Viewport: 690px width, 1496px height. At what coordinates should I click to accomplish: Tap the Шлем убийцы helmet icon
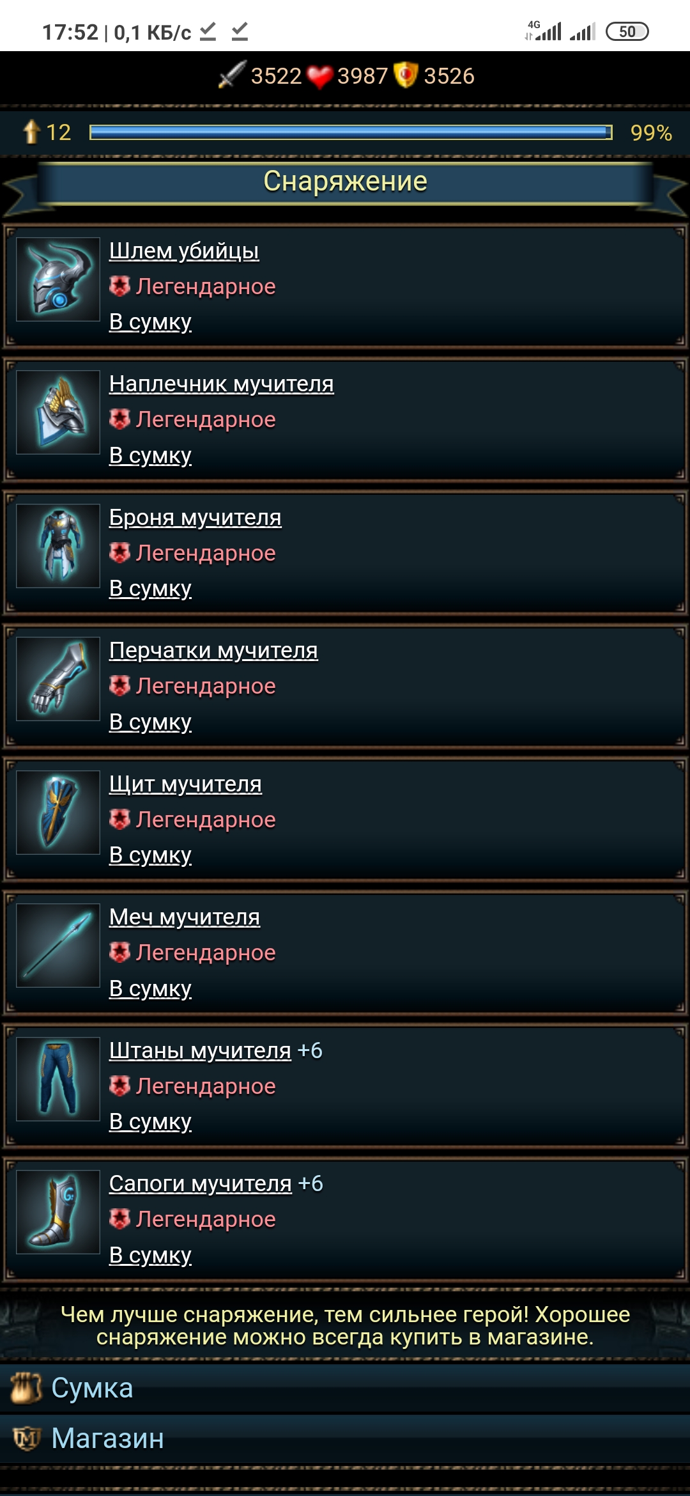[58, 279]
